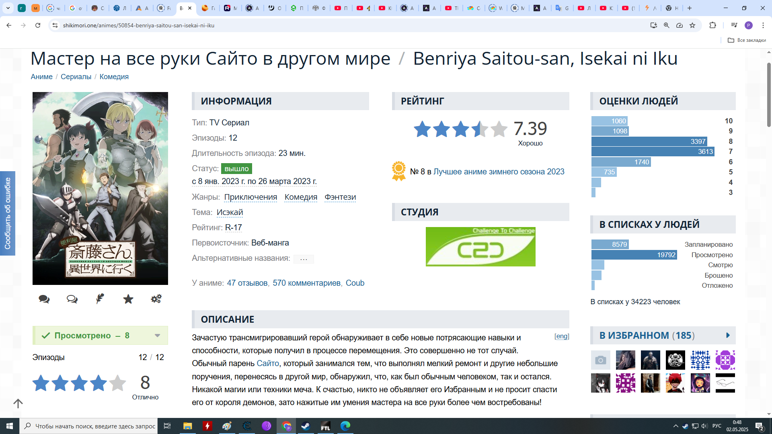Click the Windows taskbar search box
This screenshot has width=772, height=434.
click(x=88, y=426)
